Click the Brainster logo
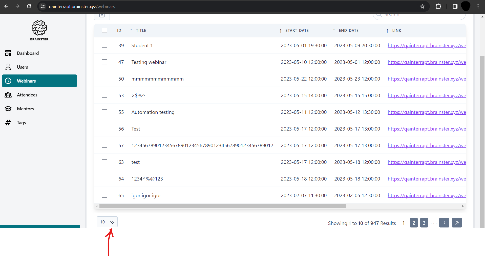485x256 pixels. click(39, 30)
